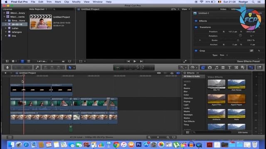The width and height of the screenshot is (266, 149).
Task: Toggle Crop checkbox in inspector
Action: coord(196,50)
